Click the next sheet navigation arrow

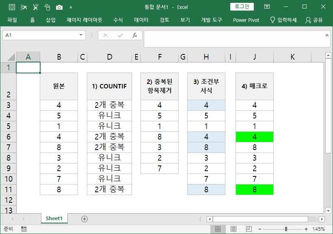click(x=24, y=219)
